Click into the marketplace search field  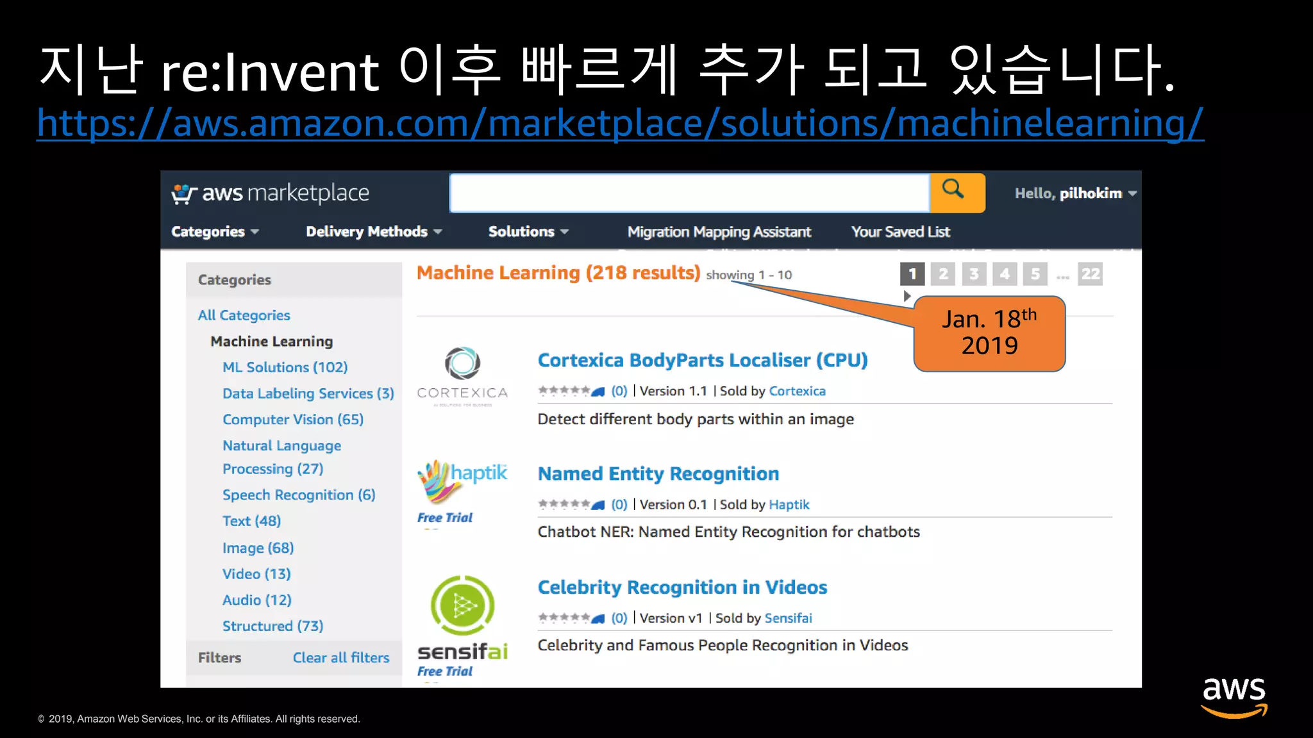tap(689, 193)
